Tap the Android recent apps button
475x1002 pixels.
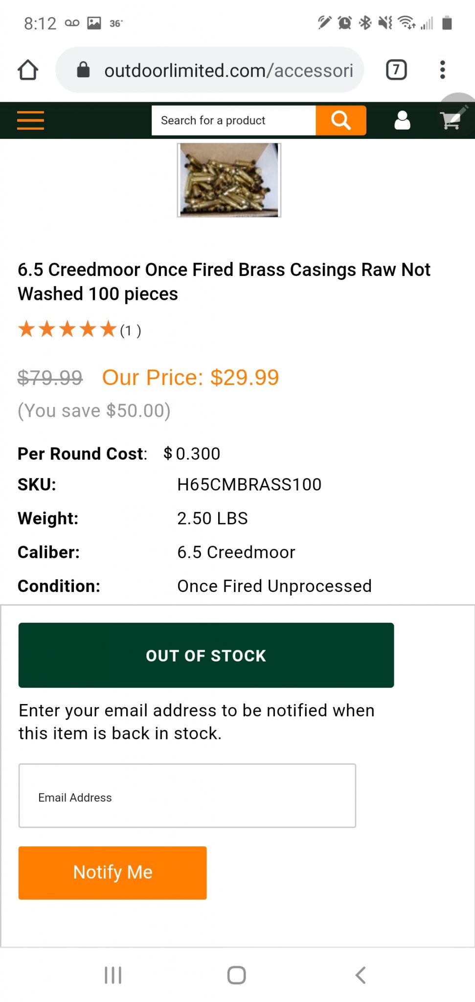coord(113,975)
